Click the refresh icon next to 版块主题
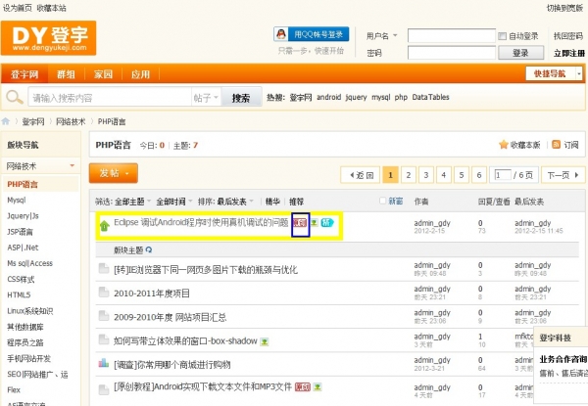 point(149,249)
